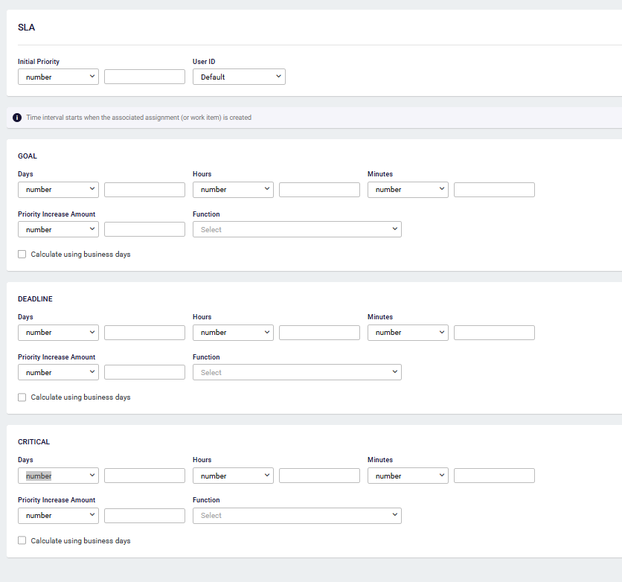This screenshot has width=622, height=582.
Task: Click the GOAL Hours value field
Action: pyautogui.click(x=320, y=190)
